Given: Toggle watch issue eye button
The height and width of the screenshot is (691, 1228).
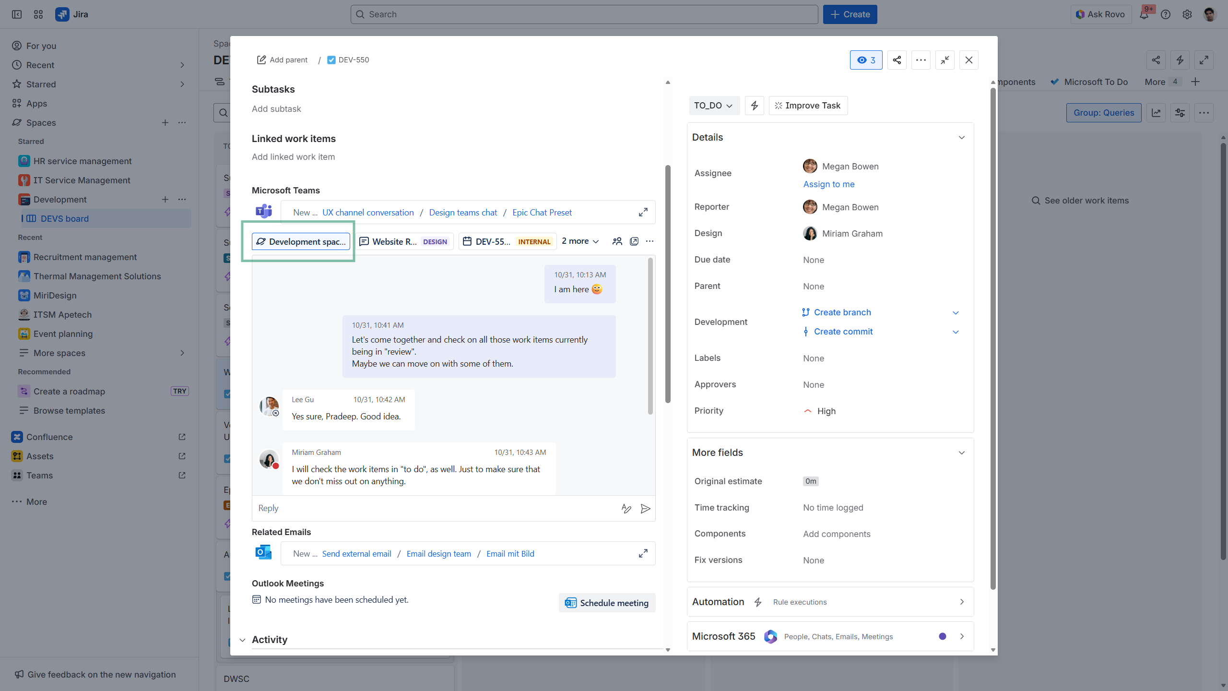Looking at the screenshot, I should coord(866,60).
